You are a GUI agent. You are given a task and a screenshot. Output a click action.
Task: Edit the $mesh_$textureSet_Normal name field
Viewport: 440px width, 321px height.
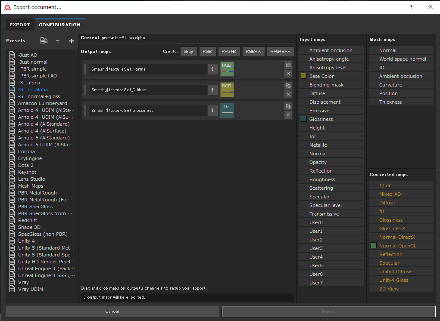click(148, 69)
